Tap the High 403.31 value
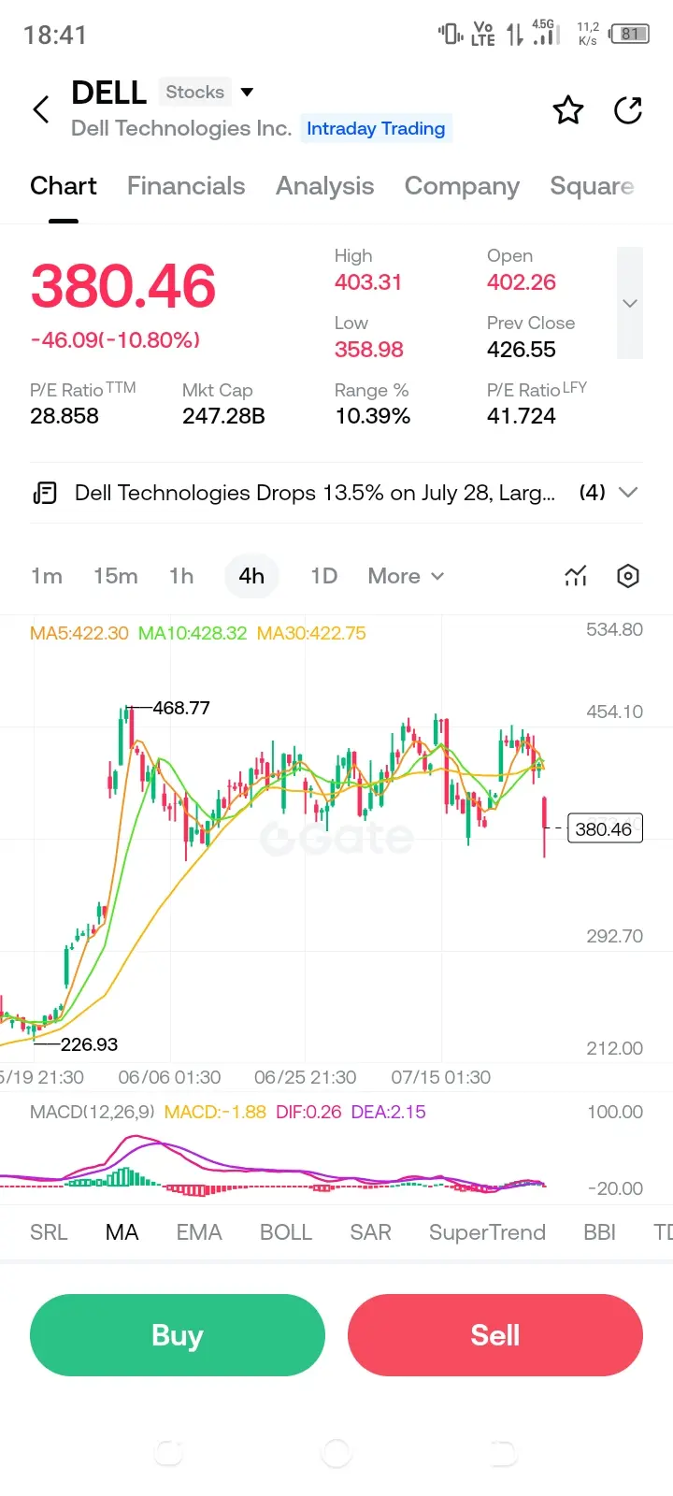673x1496 pixels. [x=368, y=282]
